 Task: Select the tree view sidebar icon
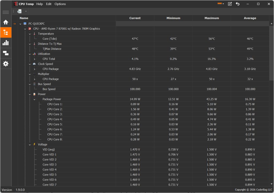tap(6, 32)
